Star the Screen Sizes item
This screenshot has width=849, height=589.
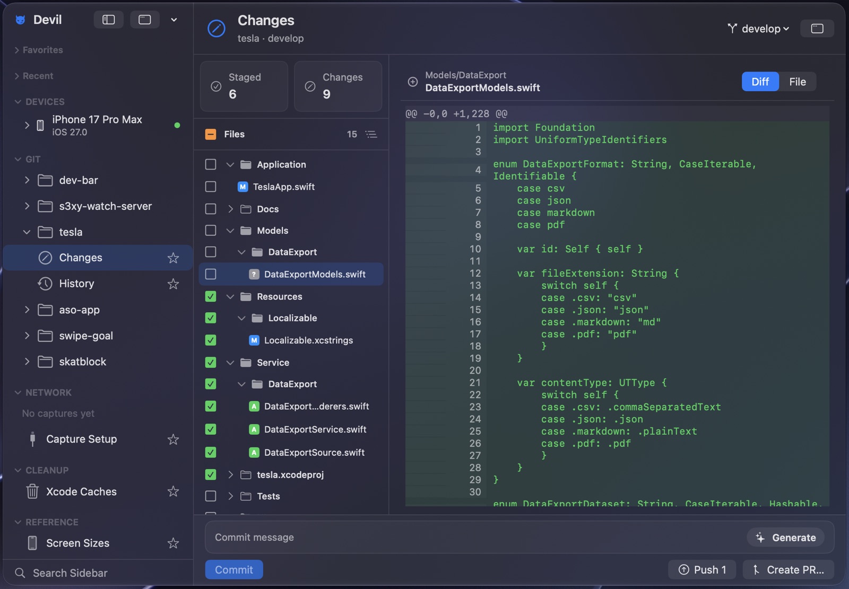(173, 543)
